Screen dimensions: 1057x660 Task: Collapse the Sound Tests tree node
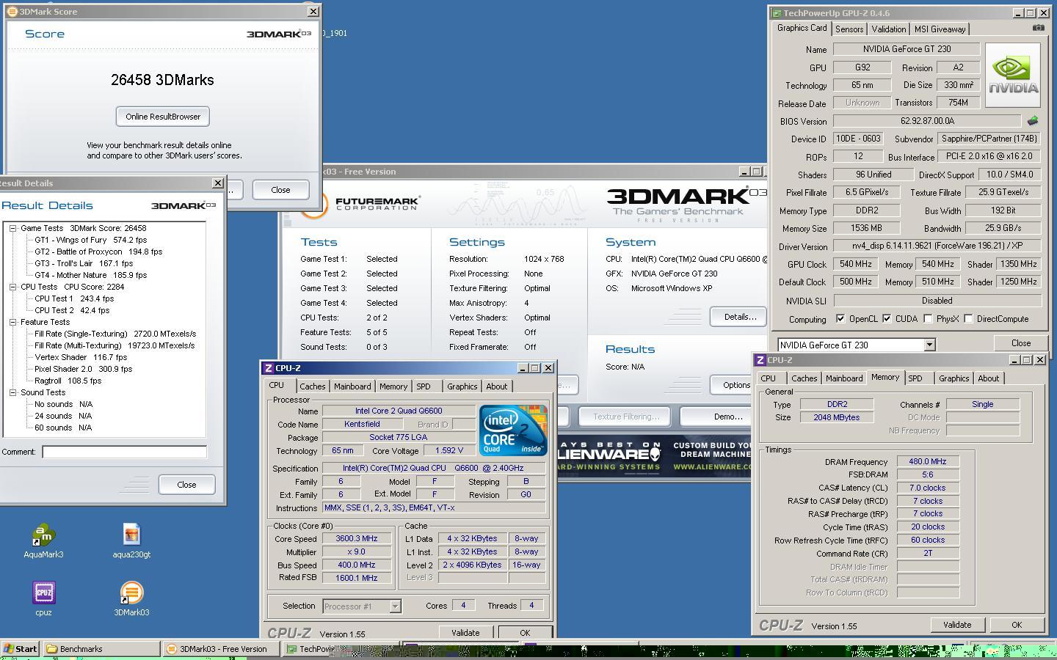[13, 392]
